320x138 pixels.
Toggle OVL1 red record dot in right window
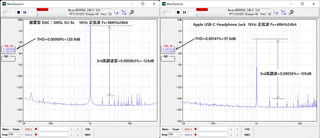(196, 129)
